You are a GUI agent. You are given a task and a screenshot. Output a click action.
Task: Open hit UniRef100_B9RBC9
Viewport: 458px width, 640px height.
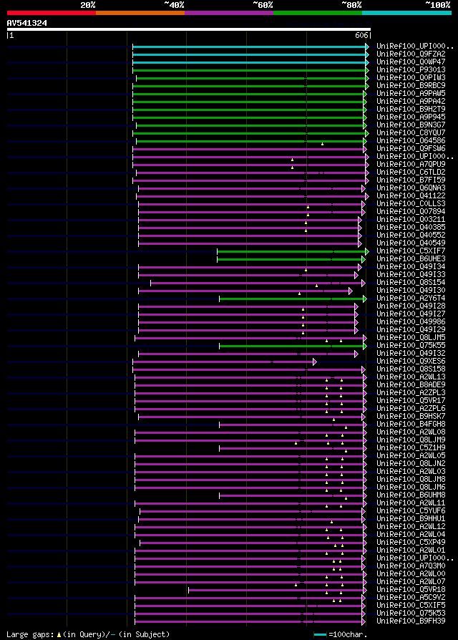point(411,85)
